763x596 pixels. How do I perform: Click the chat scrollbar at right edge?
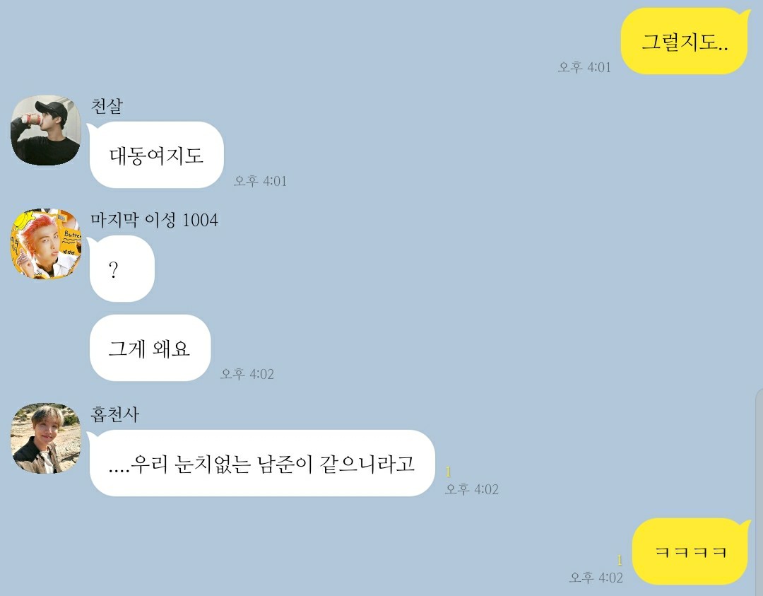(759, 492)
